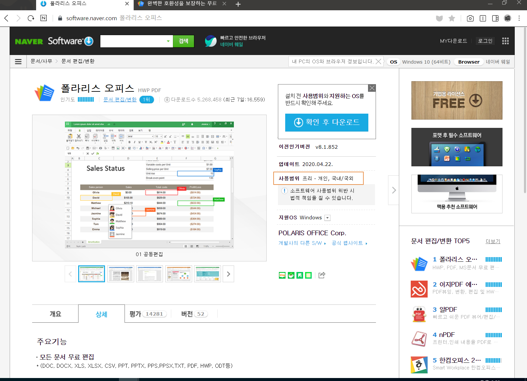Open 개발사의 다른 S/W link
527x381 pixels.
coord(302,243)
